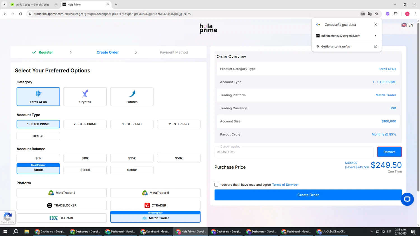Open the external link icon beside Gestionar contraseñas
Viewport: 420px width, 236px height.
click(375, 46)
